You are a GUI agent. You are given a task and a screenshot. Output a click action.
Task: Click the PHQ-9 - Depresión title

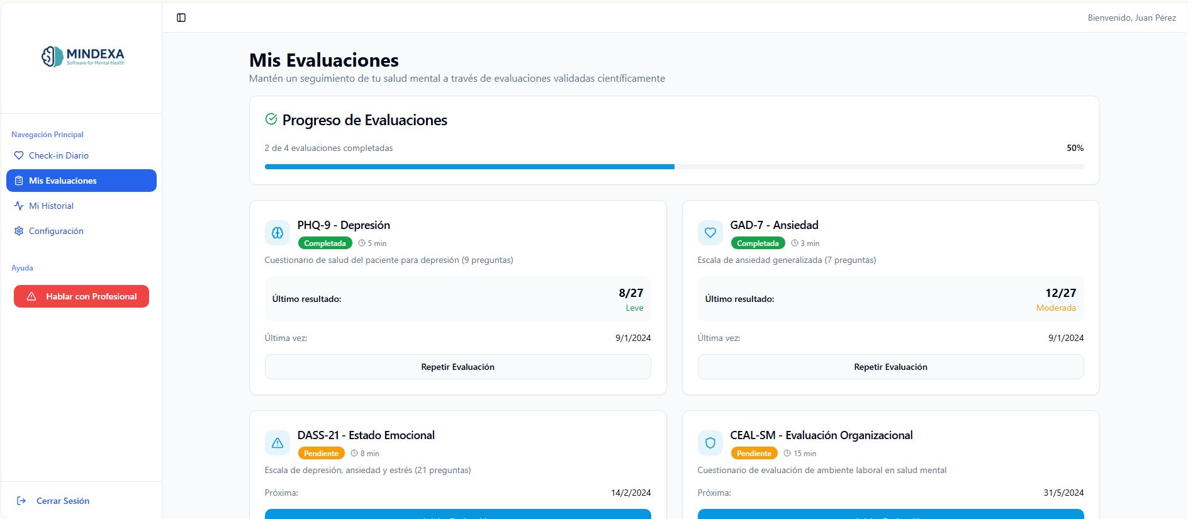(344, 225)
